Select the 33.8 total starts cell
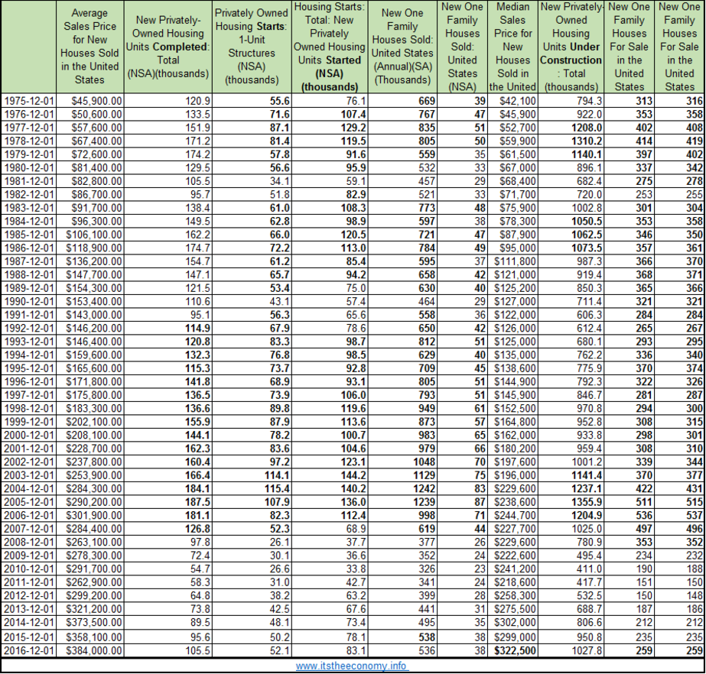The height and width of the screenshot is (674, 706). (x=330, y=569)
